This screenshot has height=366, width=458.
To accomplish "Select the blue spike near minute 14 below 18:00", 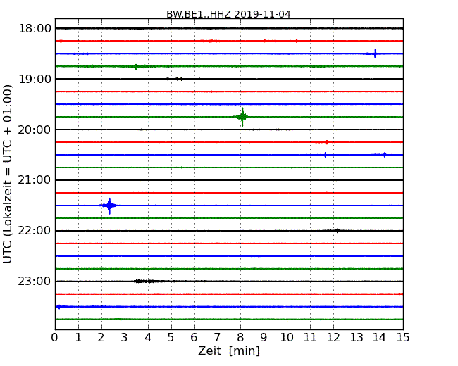I will point(375,53).
